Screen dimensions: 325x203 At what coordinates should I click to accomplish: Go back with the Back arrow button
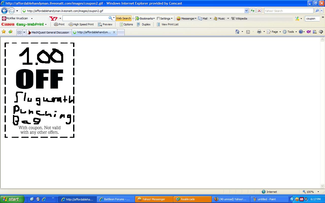pyautogui.click(x=4, y=11)
